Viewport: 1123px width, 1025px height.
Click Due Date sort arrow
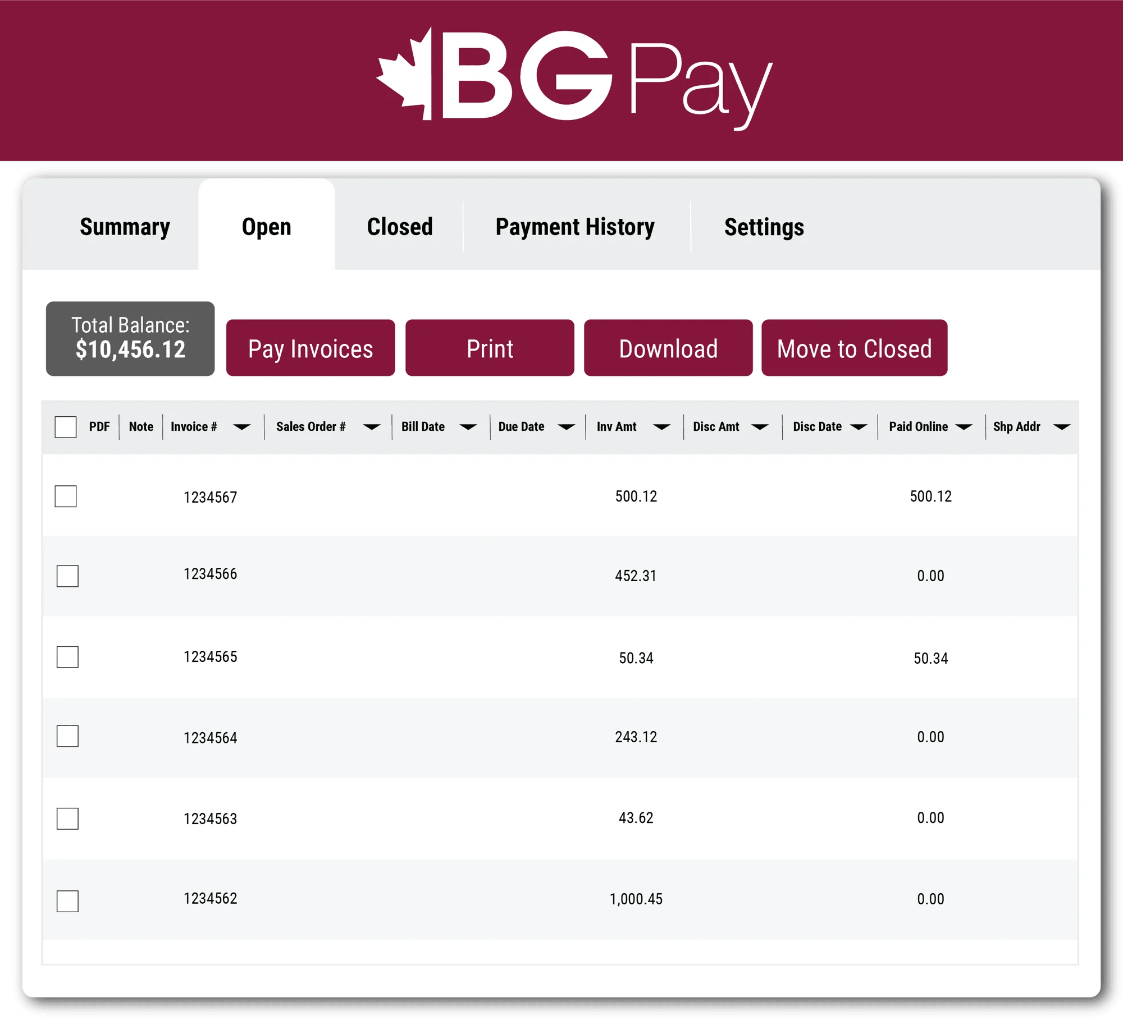(x=566, y=427)
